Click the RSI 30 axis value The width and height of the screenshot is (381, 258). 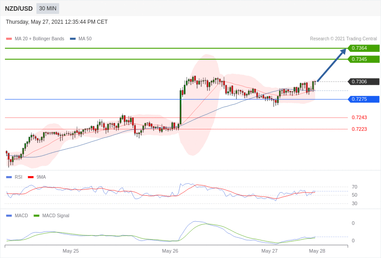tap(355, 204)
